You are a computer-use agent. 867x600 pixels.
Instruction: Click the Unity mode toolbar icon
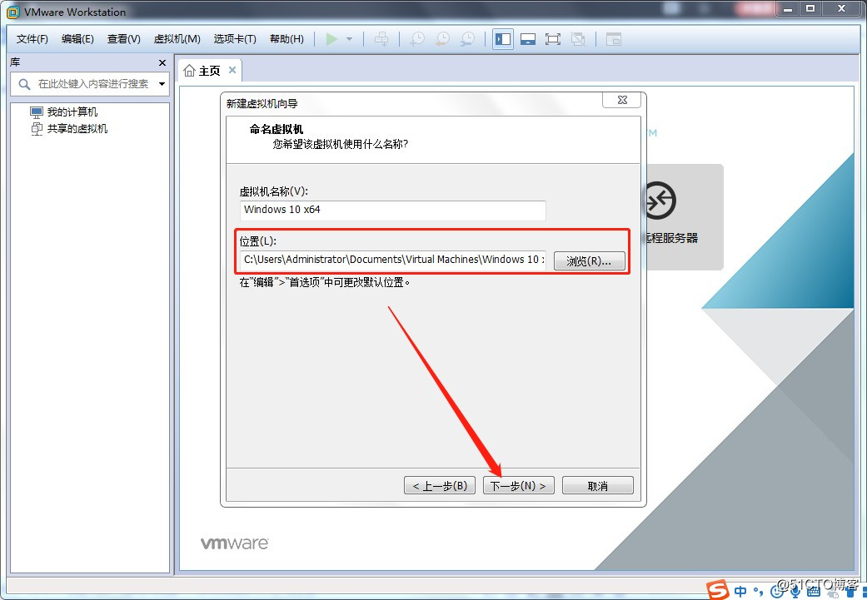(x=578, y=39)
